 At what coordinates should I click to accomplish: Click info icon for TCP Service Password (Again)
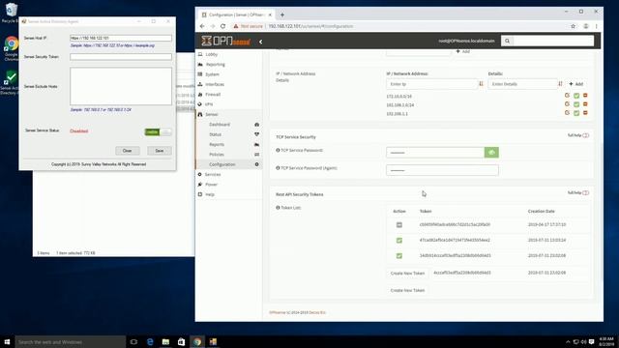coord(278,168)
